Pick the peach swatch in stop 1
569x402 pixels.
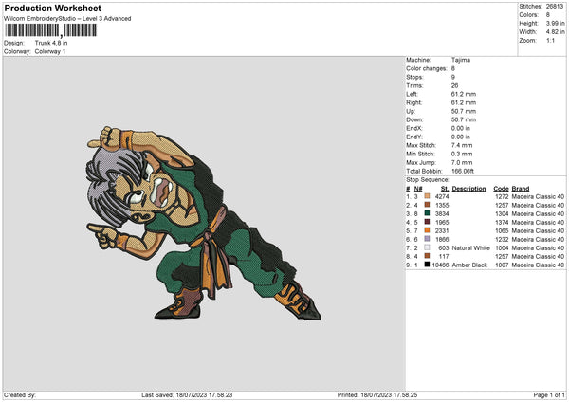tap(428, 196)
